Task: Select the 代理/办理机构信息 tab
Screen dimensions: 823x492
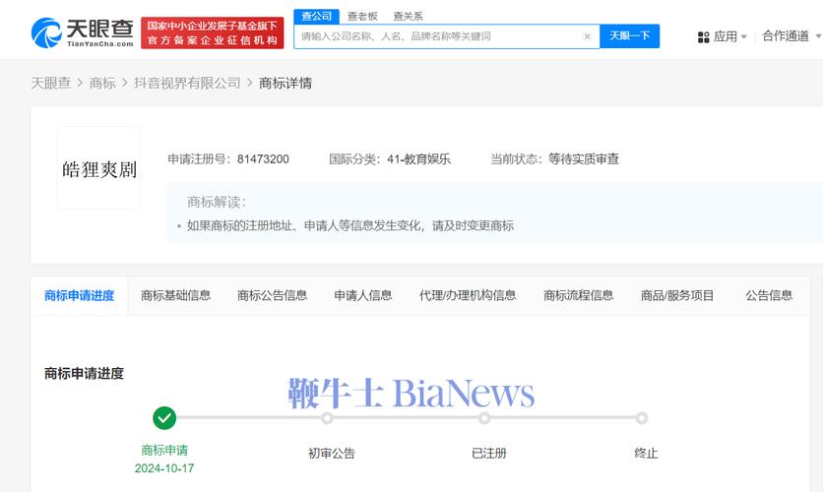Action: pyautogui.click(x=468, y=296)
